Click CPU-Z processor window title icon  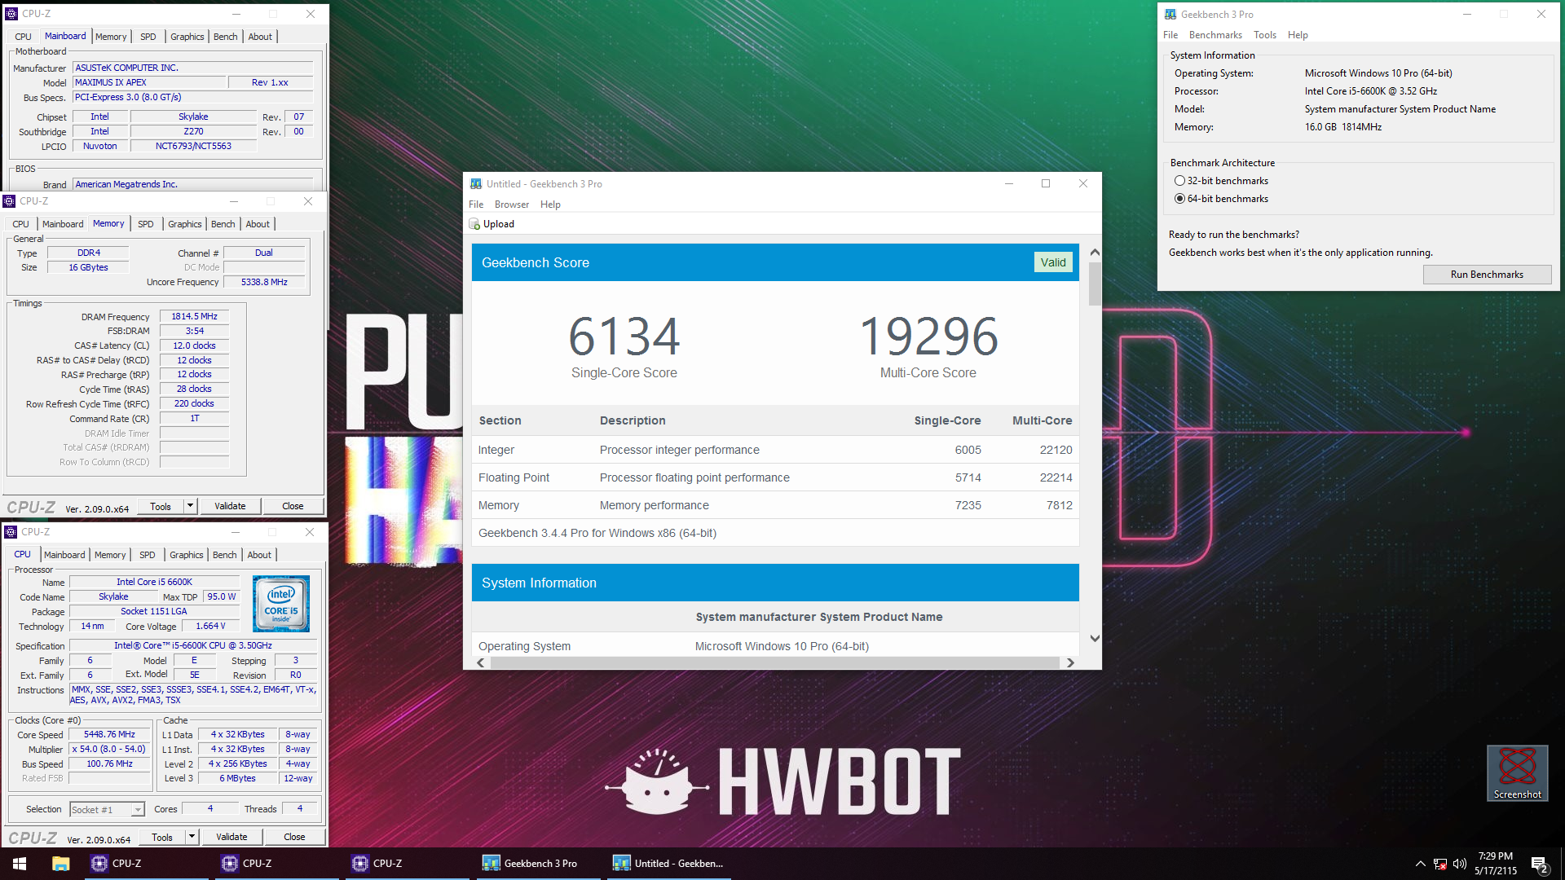click(x=11, y=532)
